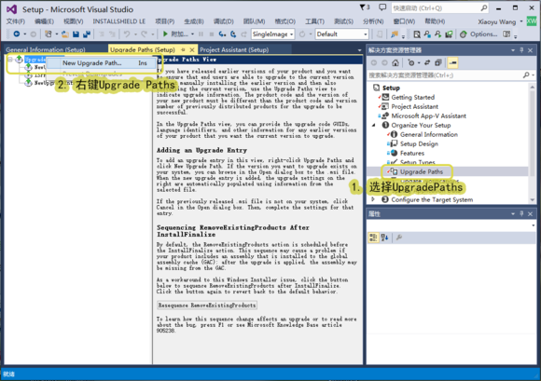The height and width of the screenshot is (381, 541).
Task: Click the properties wrench icon
Action: click(x=399, y=238)
